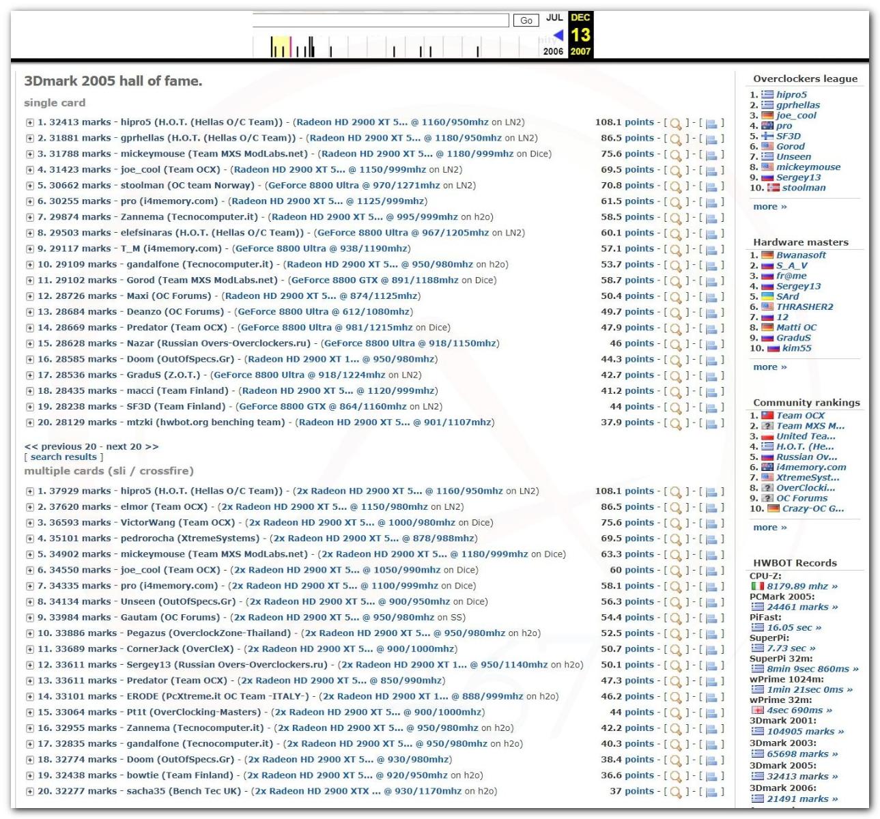The height and width of the screenshot is (819, 880).
Task: Click the archive URL input field
Action: point(381,20)
